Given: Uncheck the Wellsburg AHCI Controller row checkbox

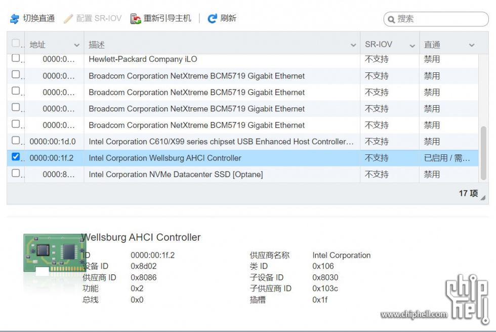Looking at the screenshot, I should [x=16, y=156].
